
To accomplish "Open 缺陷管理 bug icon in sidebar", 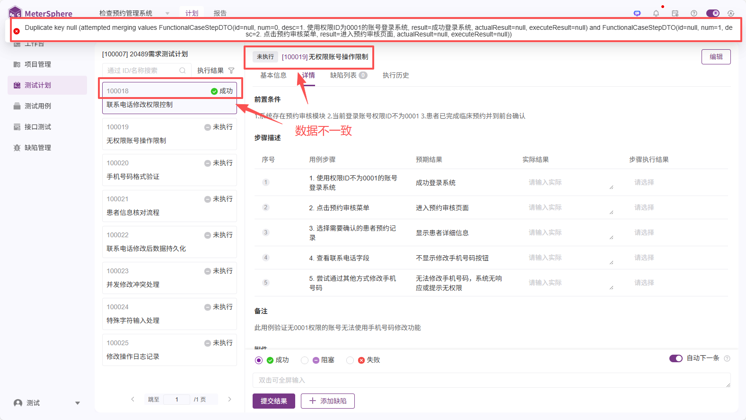I will coord(17,148).
